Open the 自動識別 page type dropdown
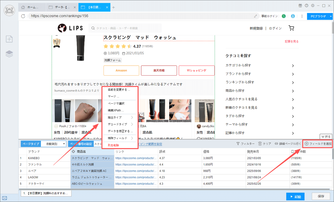The width and height of the screenshot is (334, 202). (x=53, y=144)
